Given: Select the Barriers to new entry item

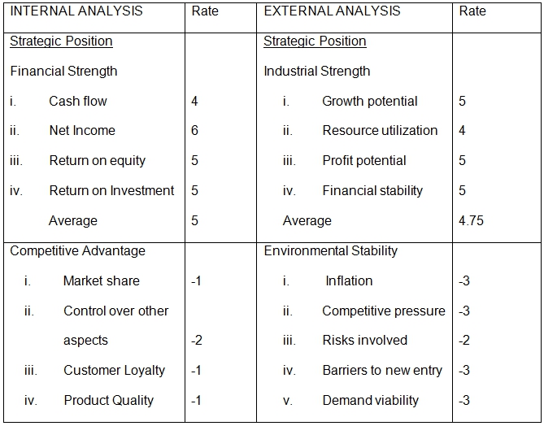Looking at the screenshot, I should [x=381, y=371].
